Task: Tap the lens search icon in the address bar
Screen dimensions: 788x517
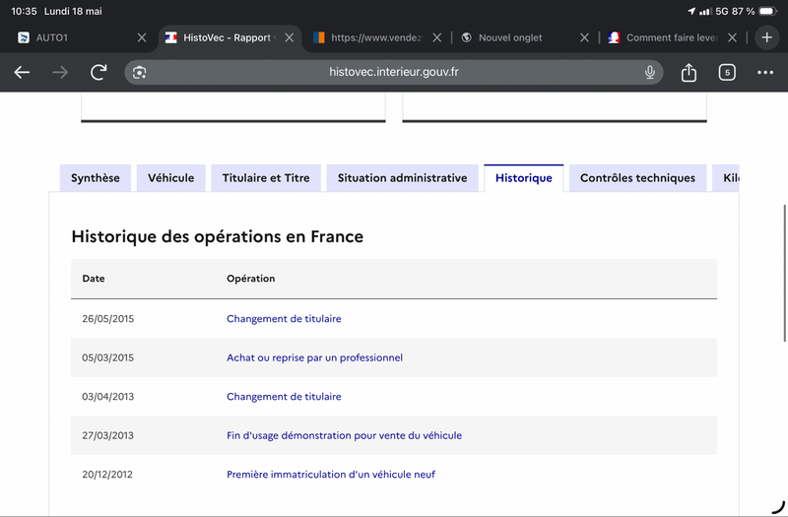Action: pyautogui.click(x=139, y=72)
